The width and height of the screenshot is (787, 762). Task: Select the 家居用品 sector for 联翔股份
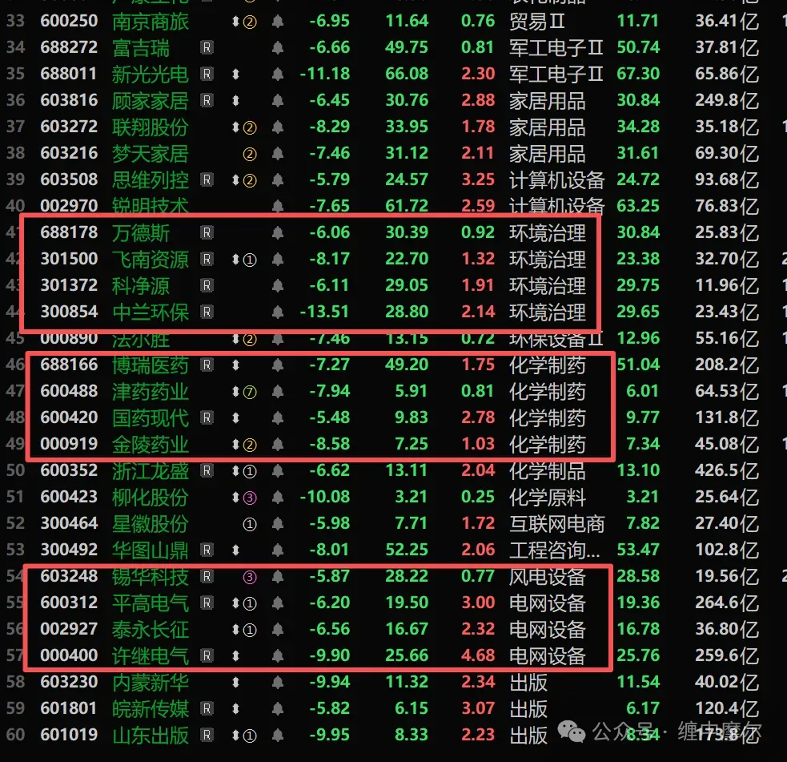[547, 127]
